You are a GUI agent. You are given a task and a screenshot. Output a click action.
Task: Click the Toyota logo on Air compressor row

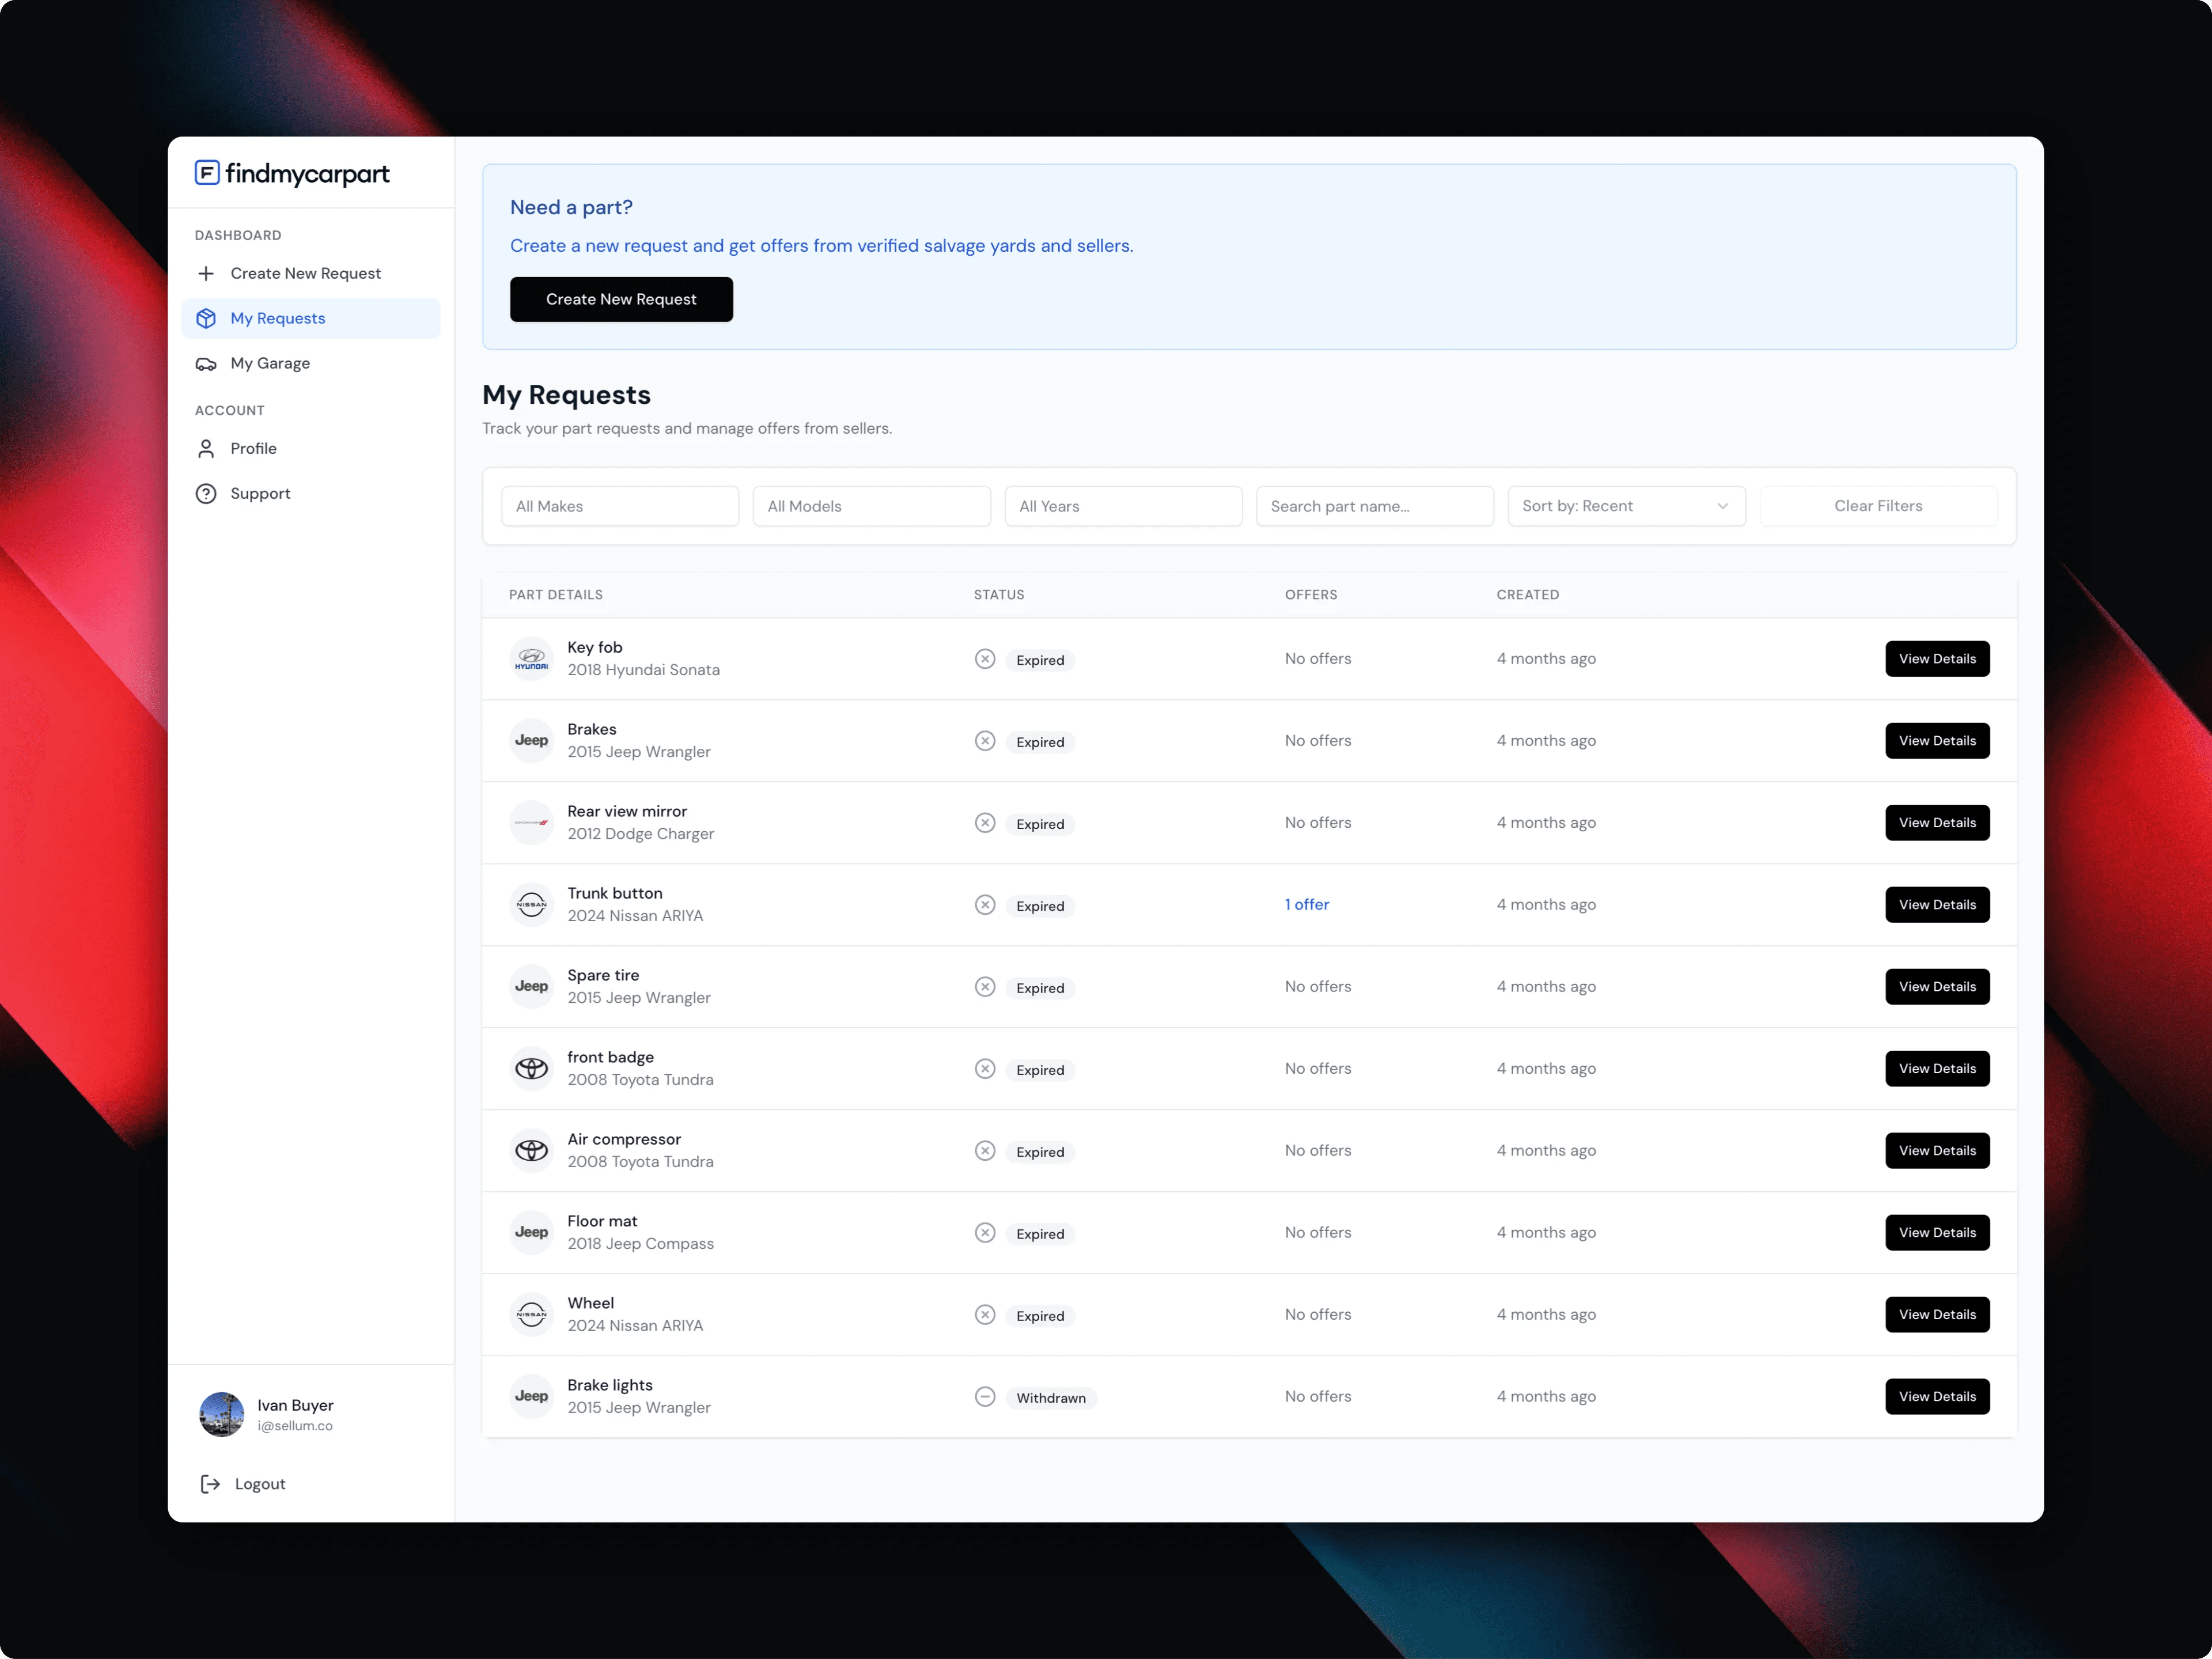pos(531,1150)
